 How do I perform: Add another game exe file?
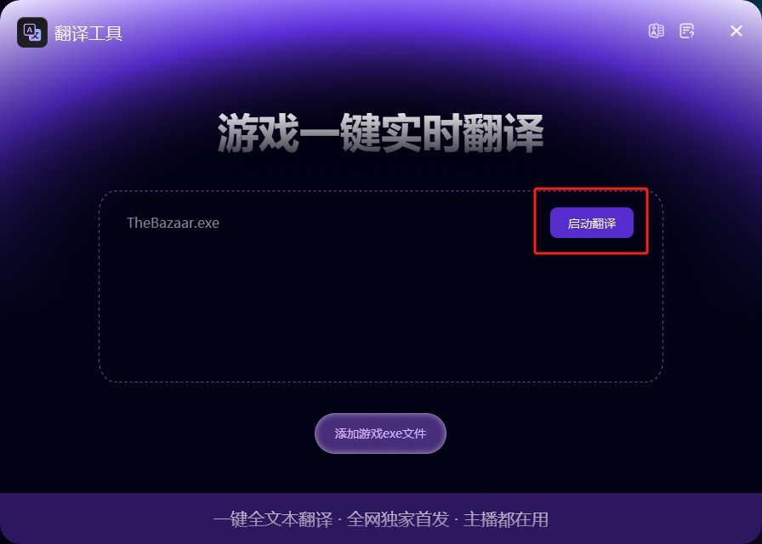380,433
